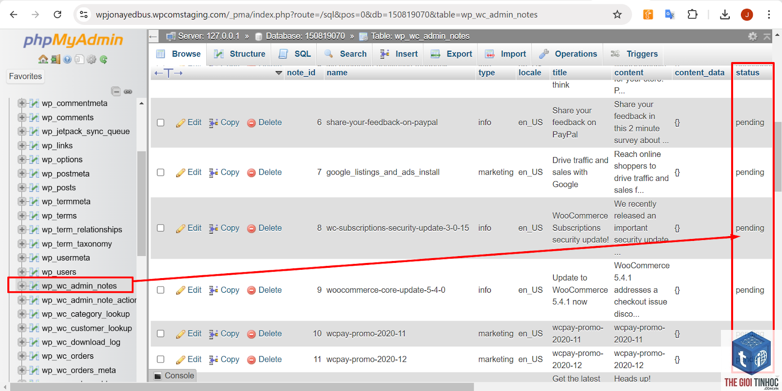Go to the Search tab
Screen dimensions: 782x391
[345, 54]
